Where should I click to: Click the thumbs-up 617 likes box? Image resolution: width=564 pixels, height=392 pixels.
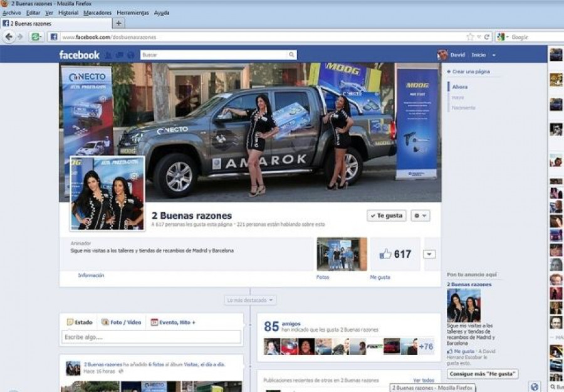[395, 254]
